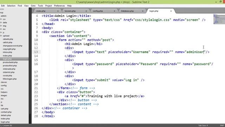The image size is (225, 127).
Task: Click the unsaved dot on login.php tab
Action: click(171, 11)
